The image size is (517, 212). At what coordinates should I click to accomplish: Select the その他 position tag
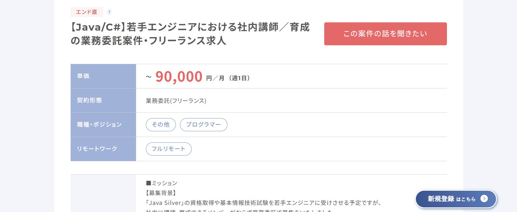point(161,125)
